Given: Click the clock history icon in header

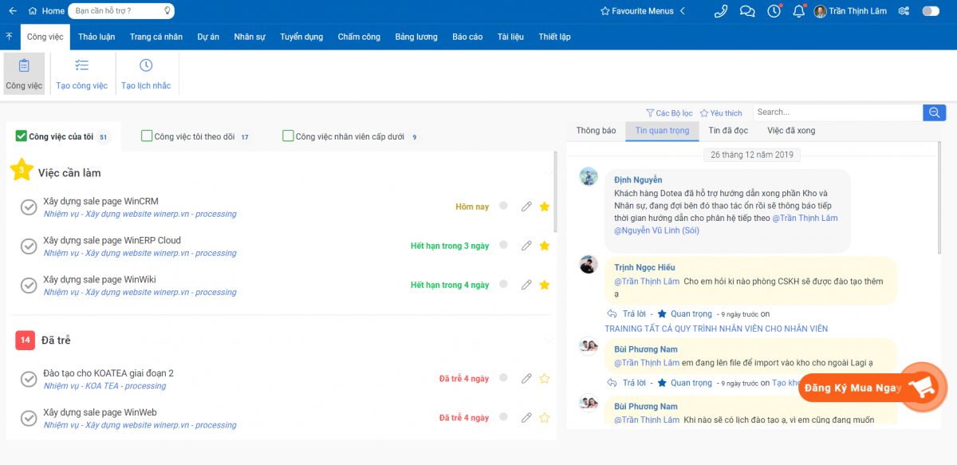Looking at the screenshot, I should [774, 11].
